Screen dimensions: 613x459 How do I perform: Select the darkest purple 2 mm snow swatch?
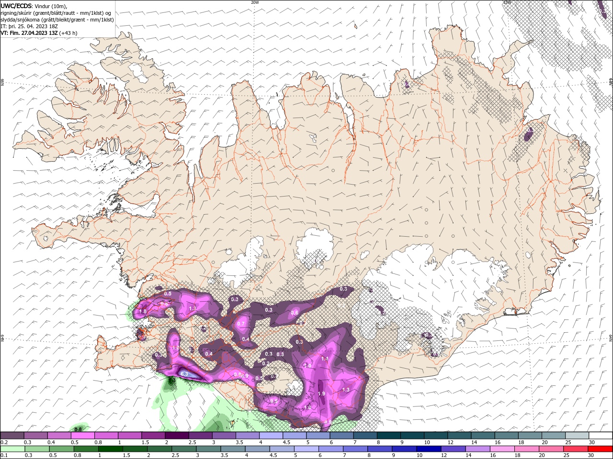pyautogui.click(x=176, y=436)
